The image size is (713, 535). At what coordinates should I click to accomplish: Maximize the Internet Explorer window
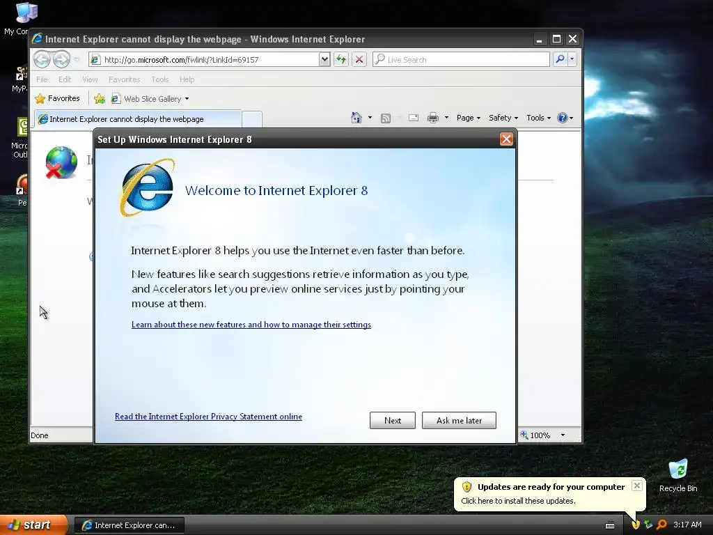coord(556,39)
